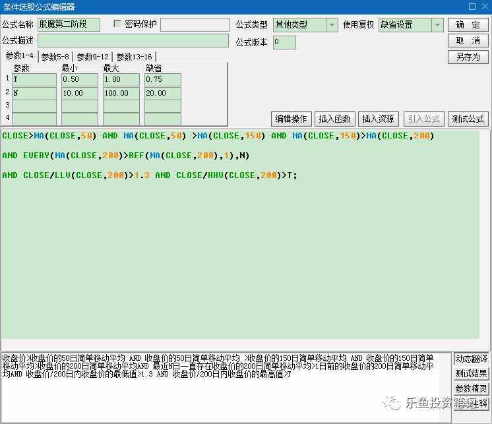Expand the 使用复权 dropdown
This screenshot has width=492, height=424.
437,25
